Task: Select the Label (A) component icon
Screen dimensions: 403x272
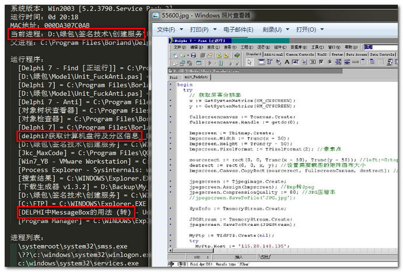Action: (x=287, y=62)
